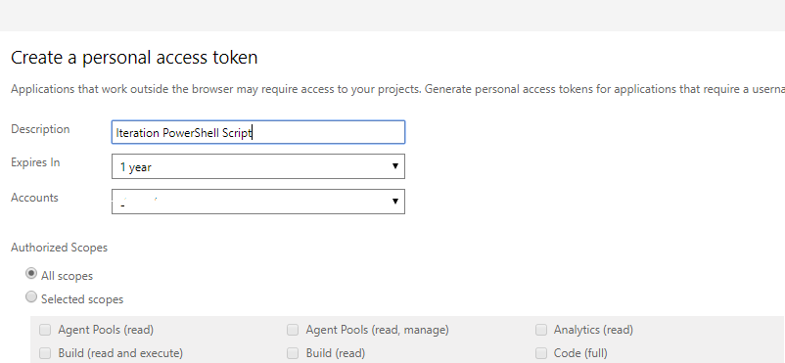Click the Selected scopes label
The height and width of the screenshot is (363, 785).
tap(82, 299)
